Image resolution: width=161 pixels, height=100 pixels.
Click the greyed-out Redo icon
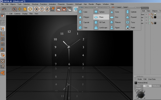pyautogui.click(x=9, y=9)
